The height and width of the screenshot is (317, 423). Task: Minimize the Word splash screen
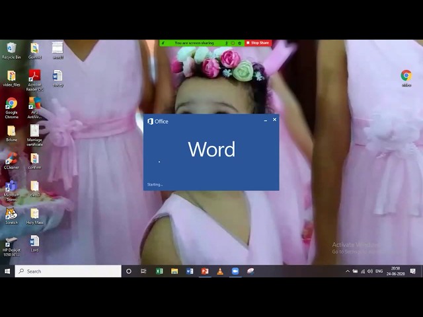click(266, 120)
